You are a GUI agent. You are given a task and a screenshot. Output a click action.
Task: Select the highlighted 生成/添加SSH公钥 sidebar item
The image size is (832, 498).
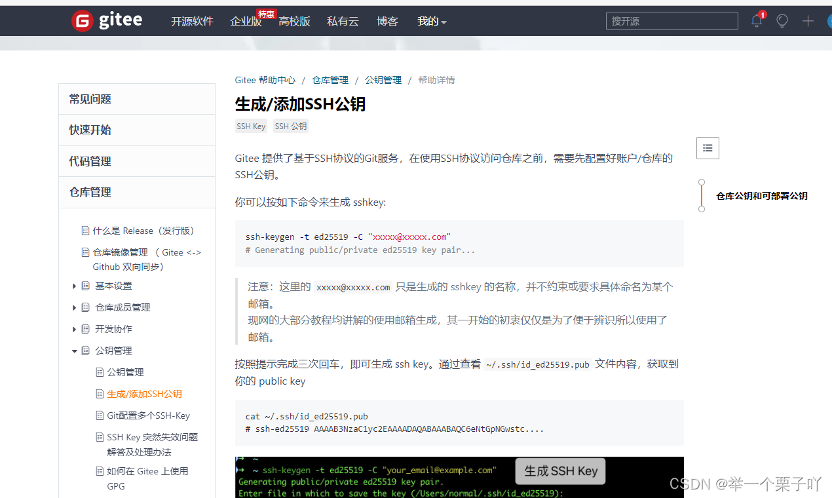click(145, 394)
